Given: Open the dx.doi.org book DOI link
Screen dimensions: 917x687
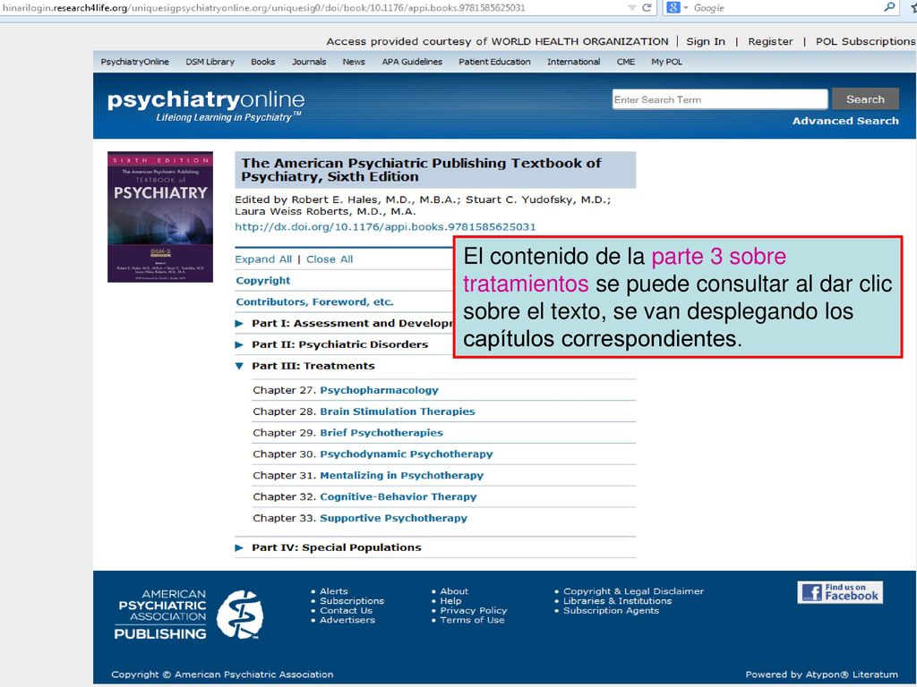Looking at the screenshot, I should (385, 227).
